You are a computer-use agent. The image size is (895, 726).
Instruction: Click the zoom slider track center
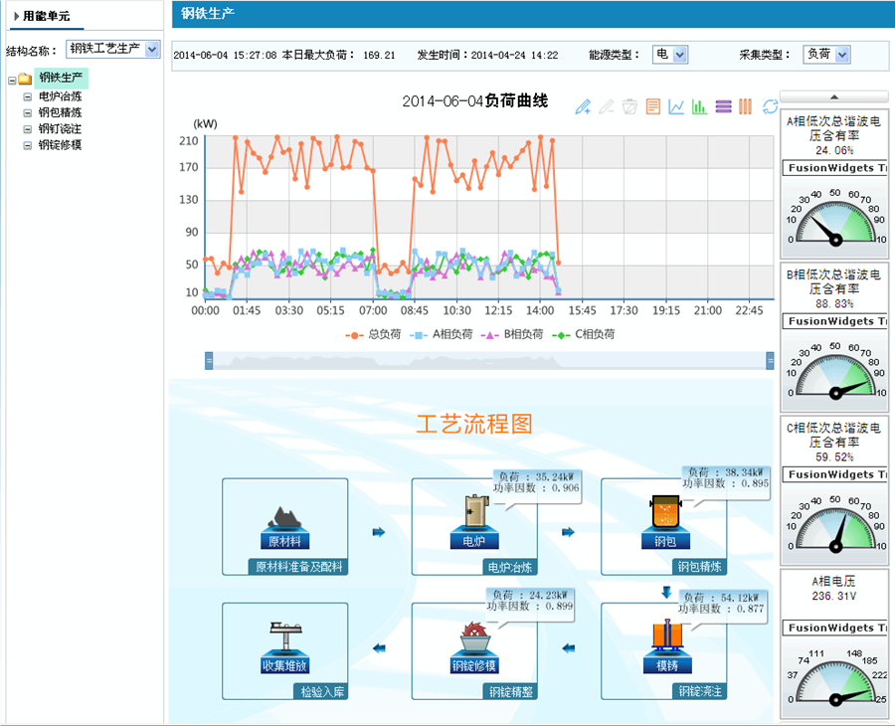(x=489, y=361)
